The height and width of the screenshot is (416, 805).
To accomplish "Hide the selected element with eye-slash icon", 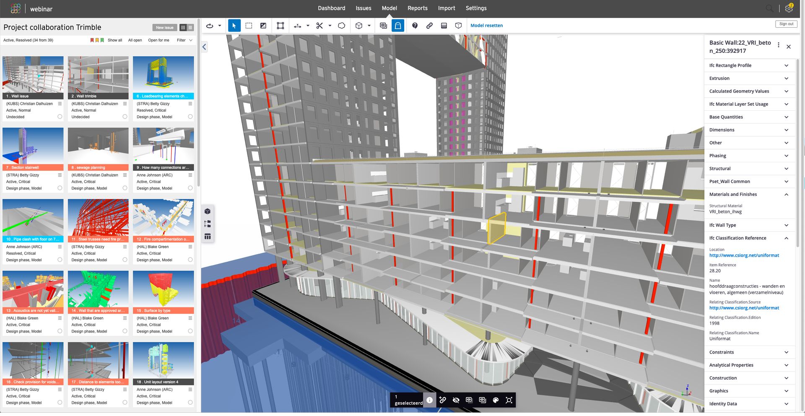I will point(456,400).
